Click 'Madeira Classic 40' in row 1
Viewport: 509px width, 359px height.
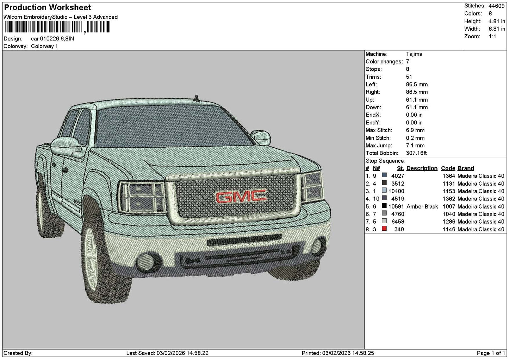[481, 176]
